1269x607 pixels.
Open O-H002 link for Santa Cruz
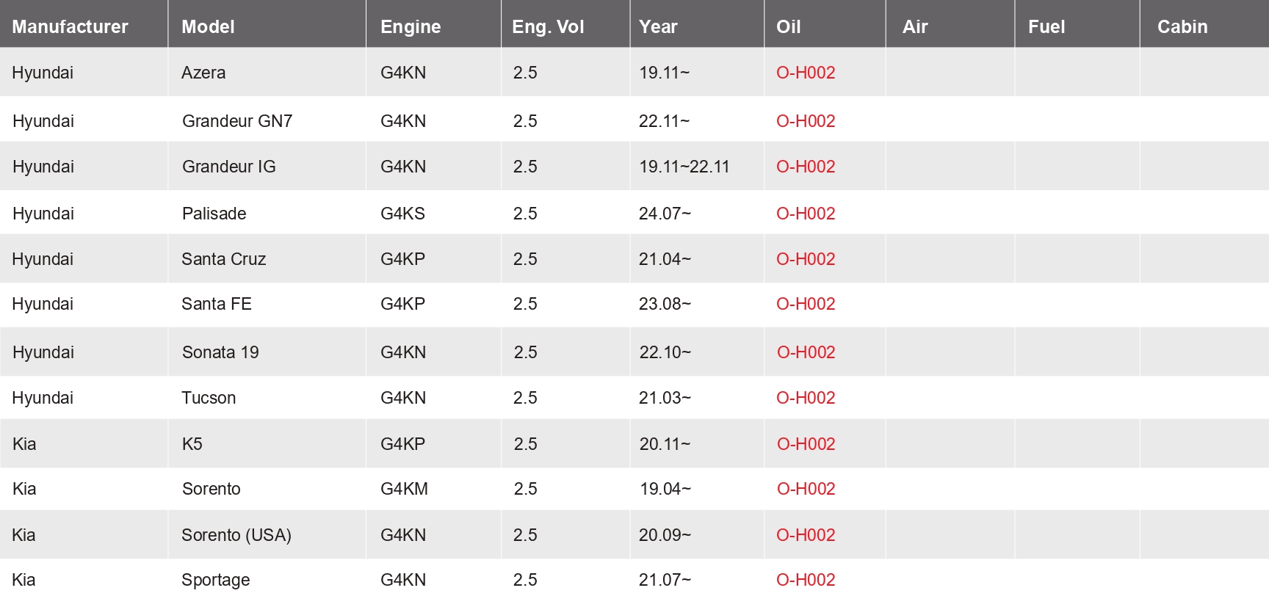pos(806,259)
